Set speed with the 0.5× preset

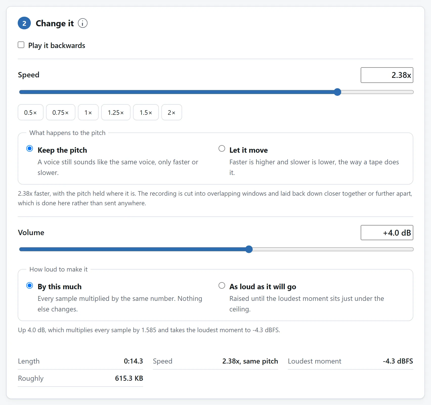tap(31, 112)
